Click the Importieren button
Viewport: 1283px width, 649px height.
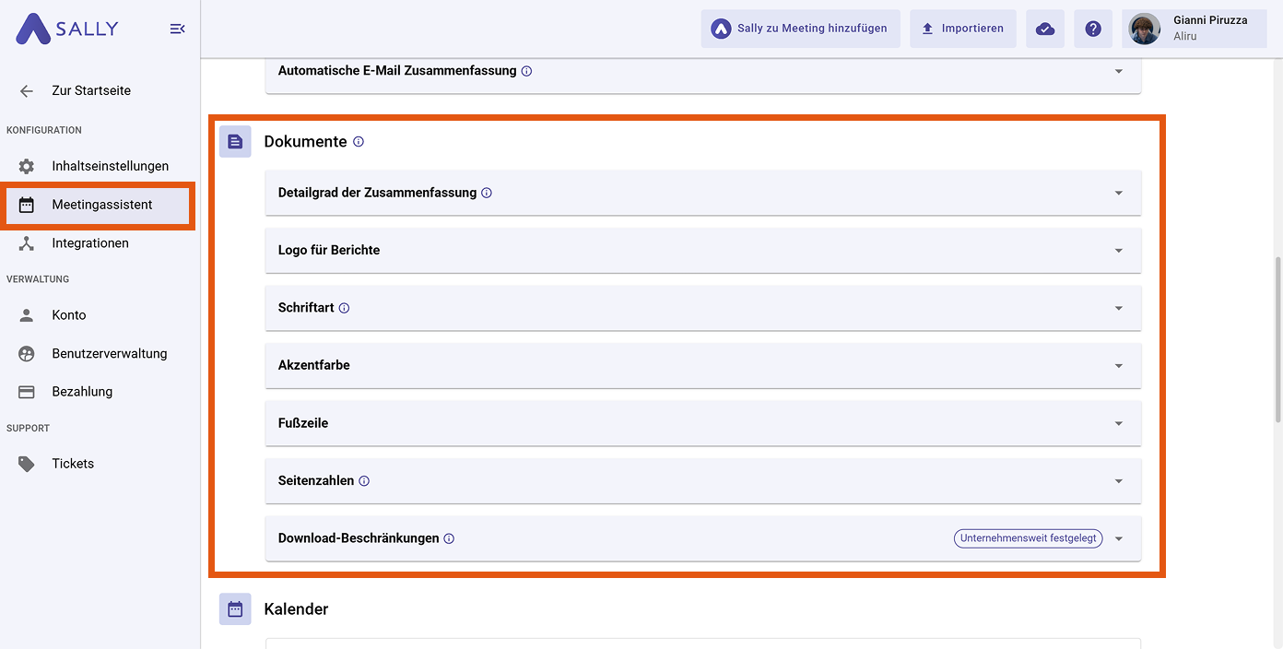coord(962,29)
